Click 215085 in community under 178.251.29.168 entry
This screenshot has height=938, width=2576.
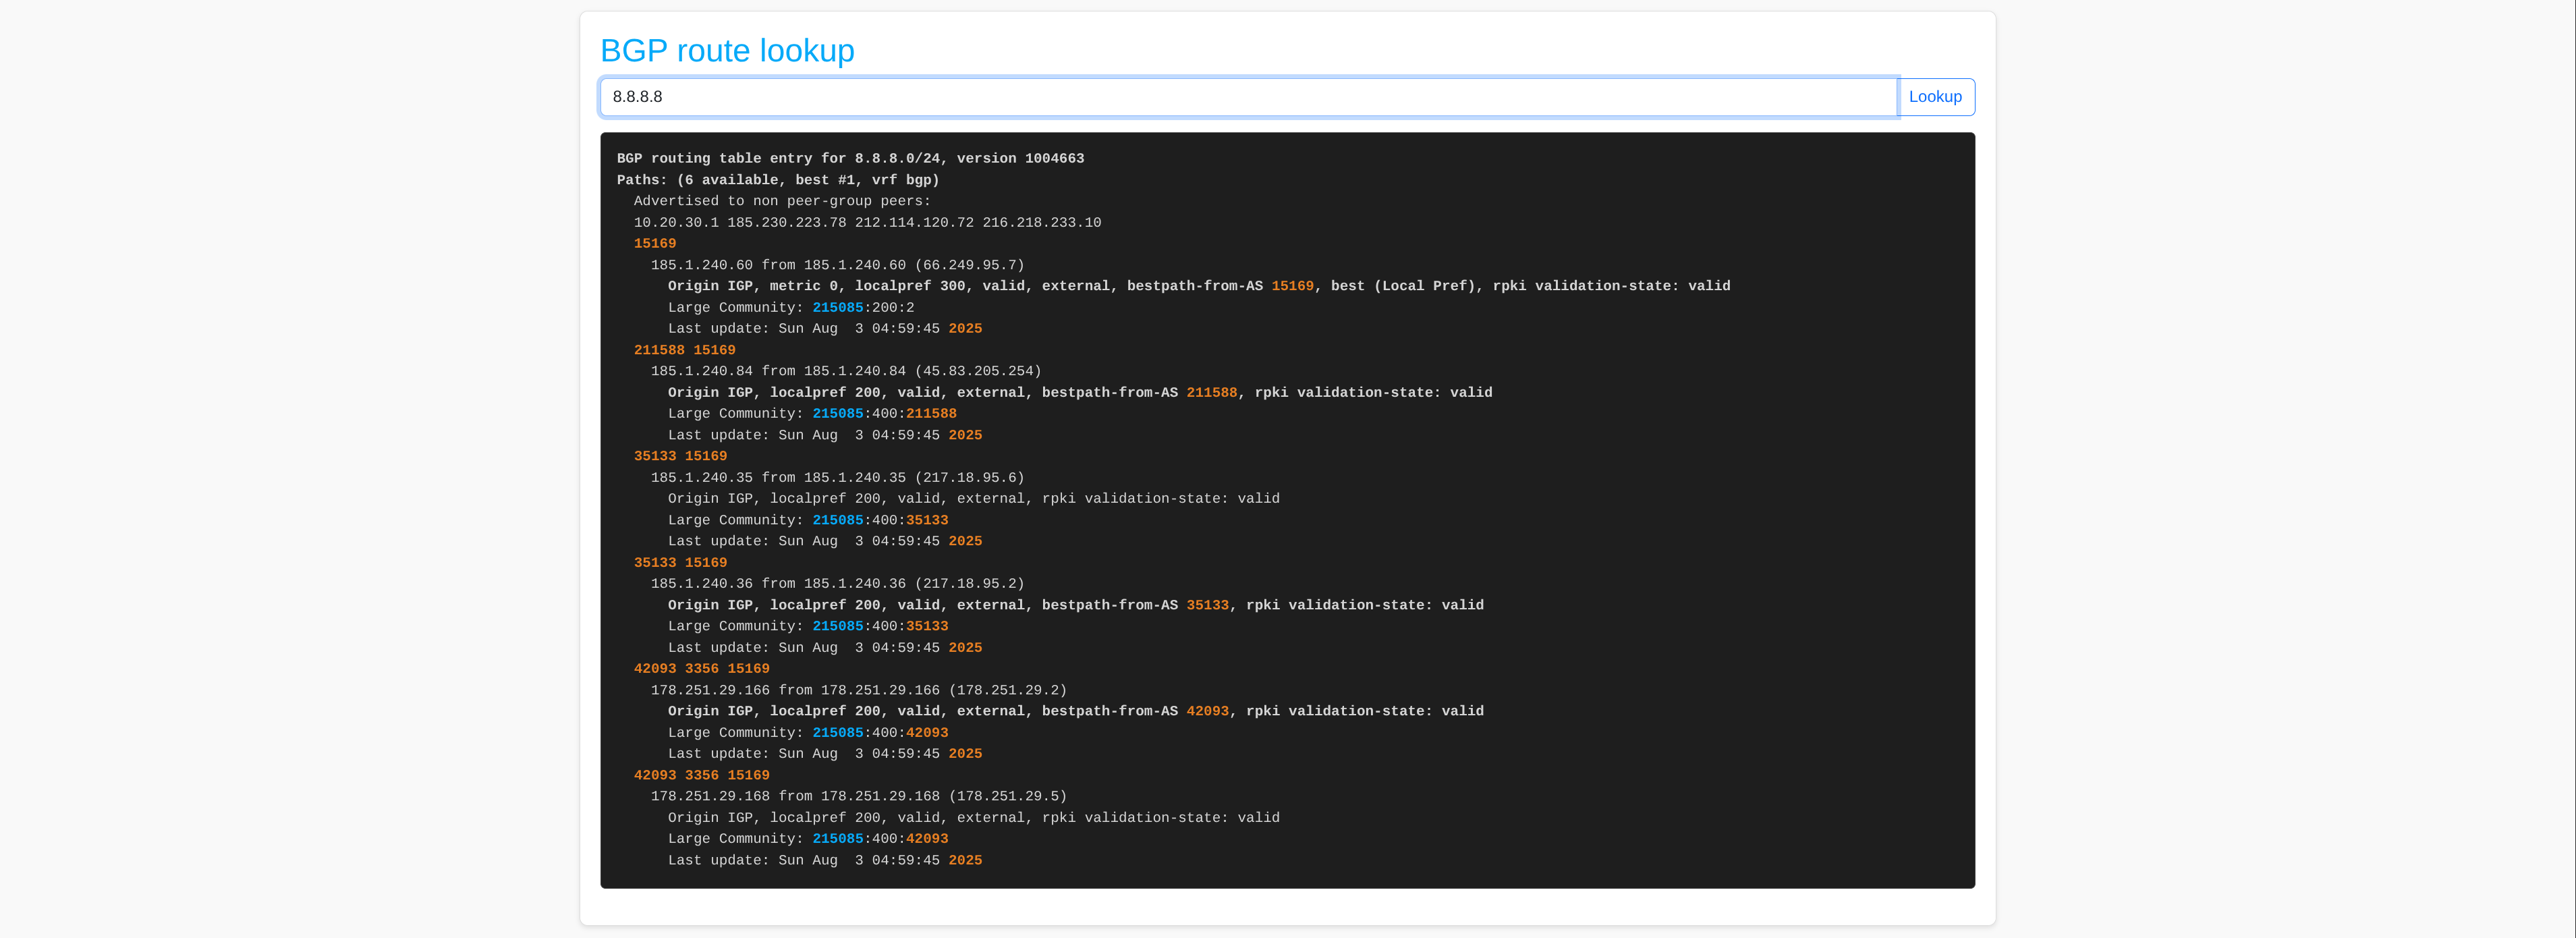pos(837,839)
